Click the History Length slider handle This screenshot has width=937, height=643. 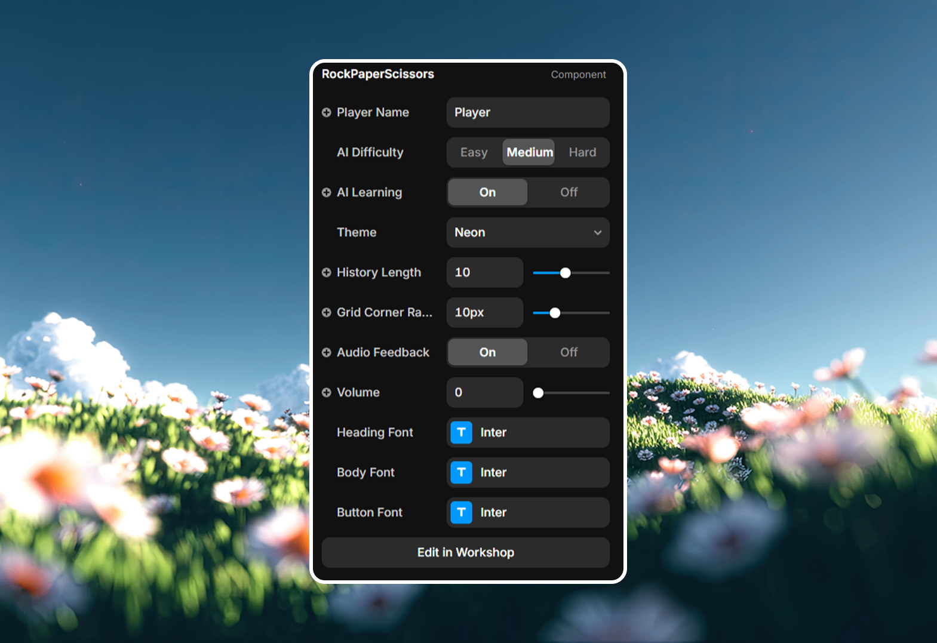(565, 273)
